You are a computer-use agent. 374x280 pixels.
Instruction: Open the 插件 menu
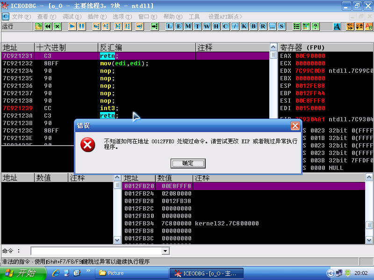(x=97, y=17)
